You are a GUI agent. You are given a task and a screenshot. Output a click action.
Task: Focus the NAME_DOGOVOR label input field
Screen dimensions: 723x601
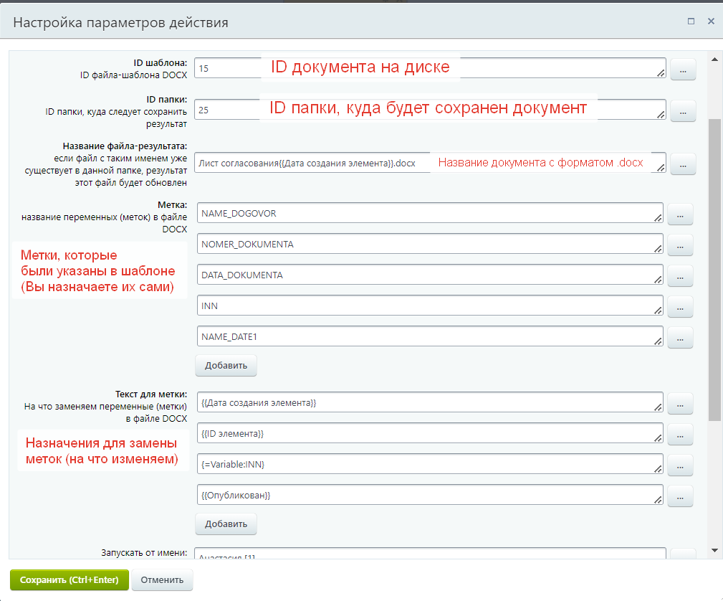[x=428, y=214]
